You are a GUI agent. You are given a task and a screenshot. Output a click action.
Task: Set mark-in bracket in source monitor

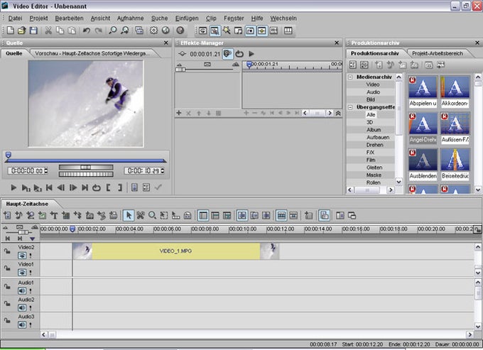[108, 187]
